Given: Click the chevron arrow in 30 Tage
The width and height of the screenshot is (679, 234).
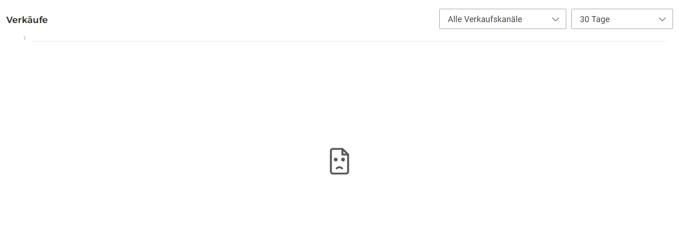Looking at the screenshot, I should tap(662, 19).
